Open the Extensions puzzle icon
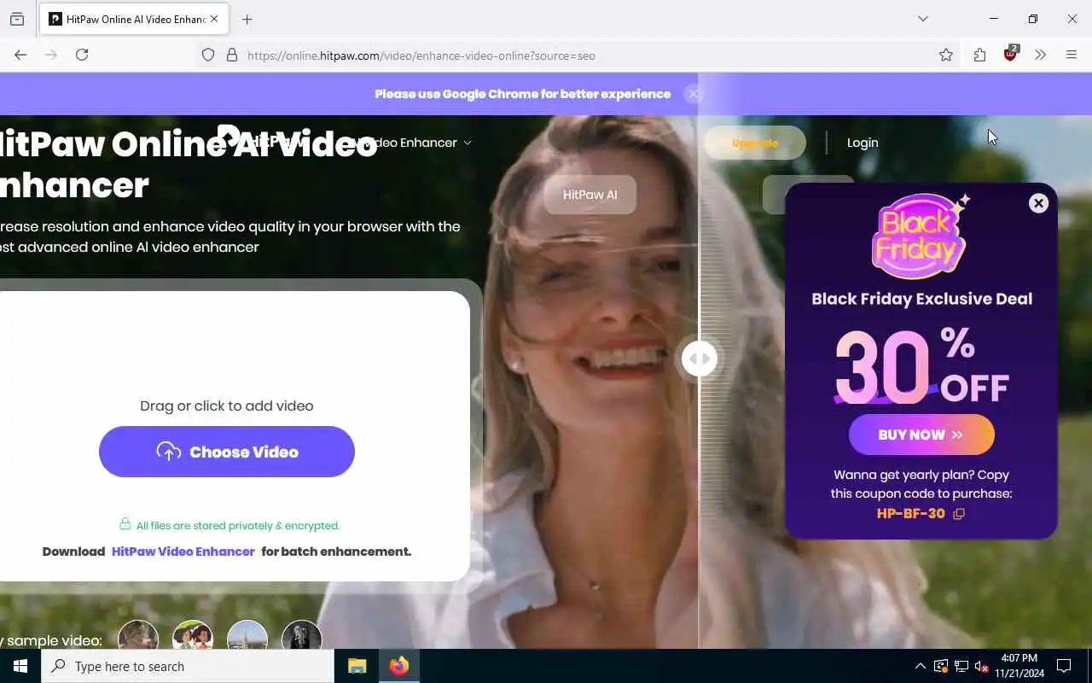 [x=979, y=55]
